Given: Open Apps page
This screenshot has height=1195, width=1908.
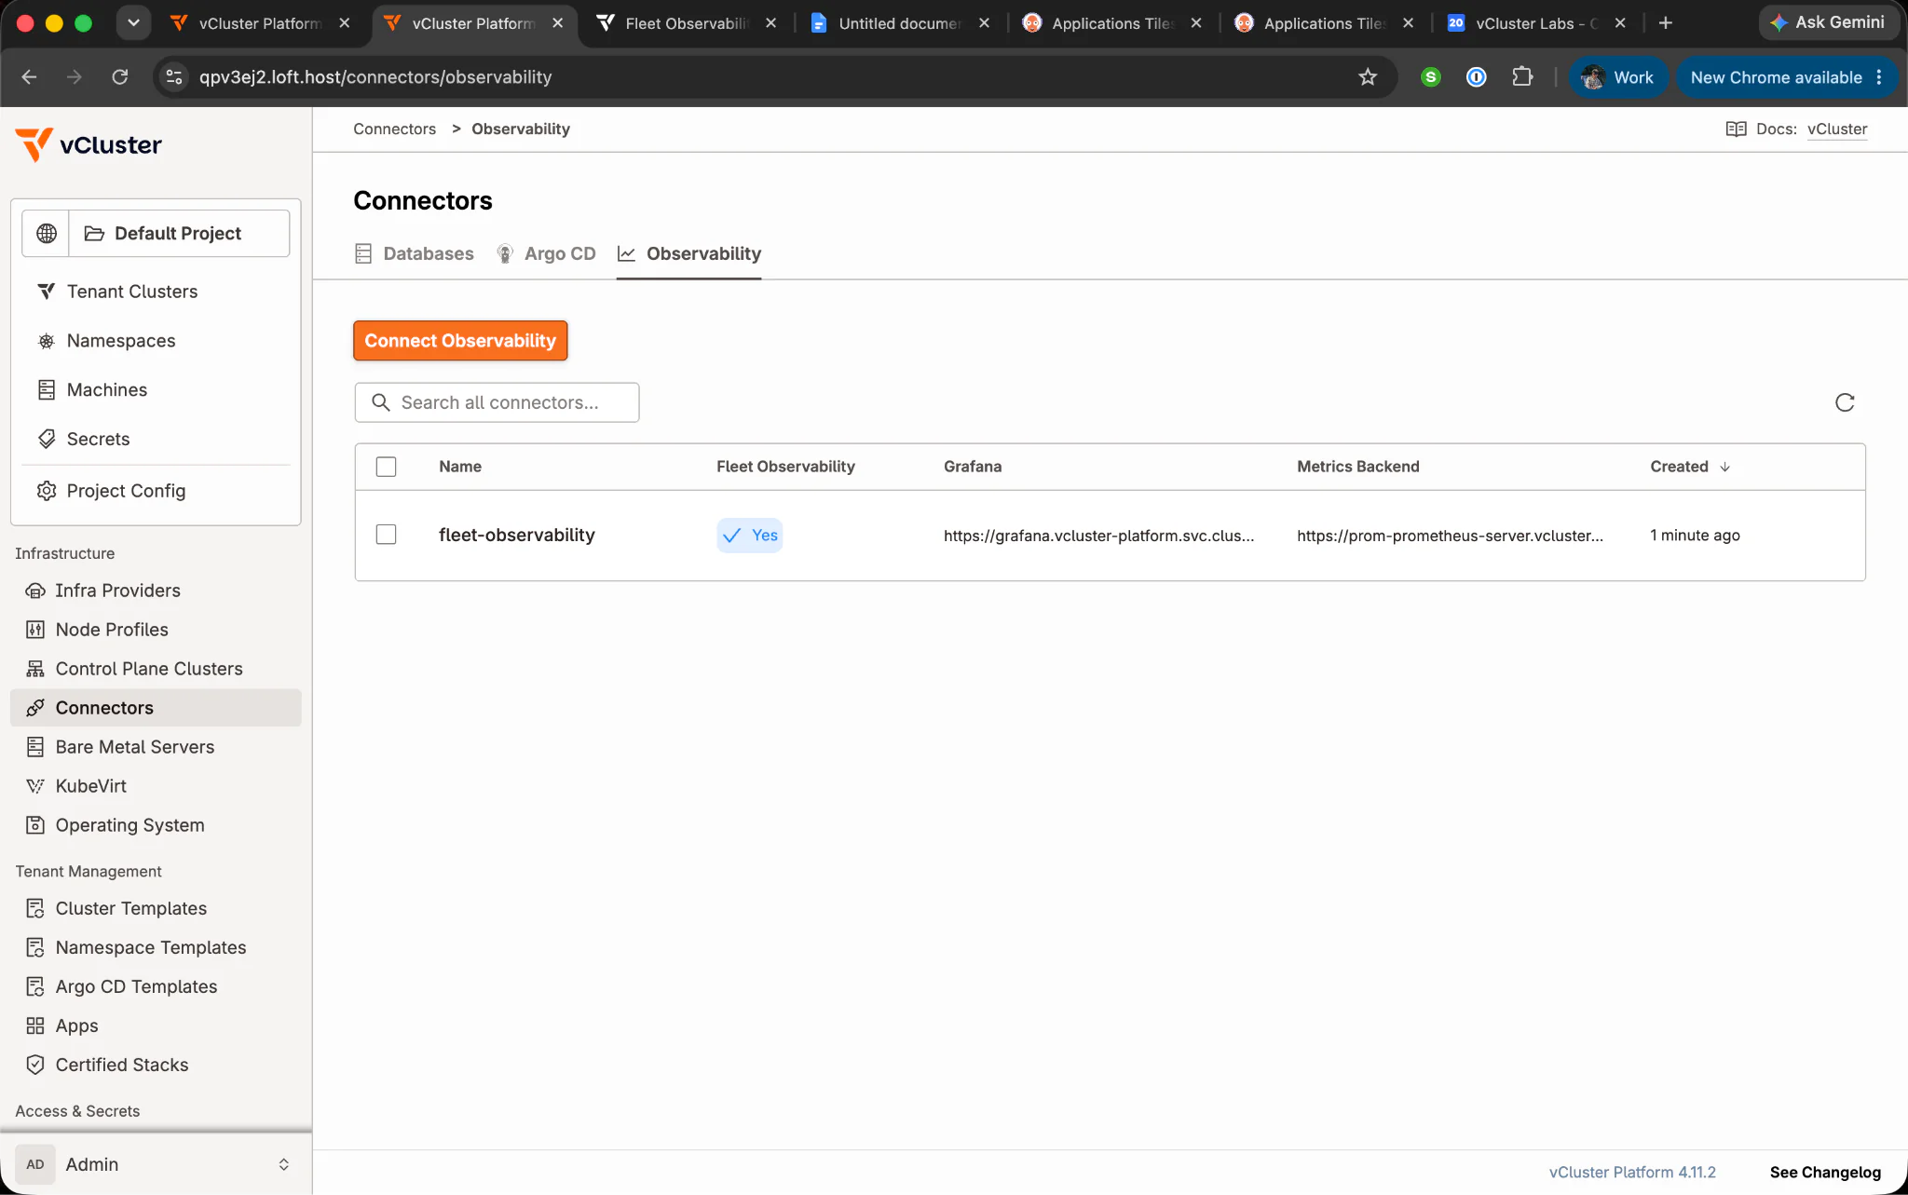Looking at the screenshot, I should (x=76, y=1025).
